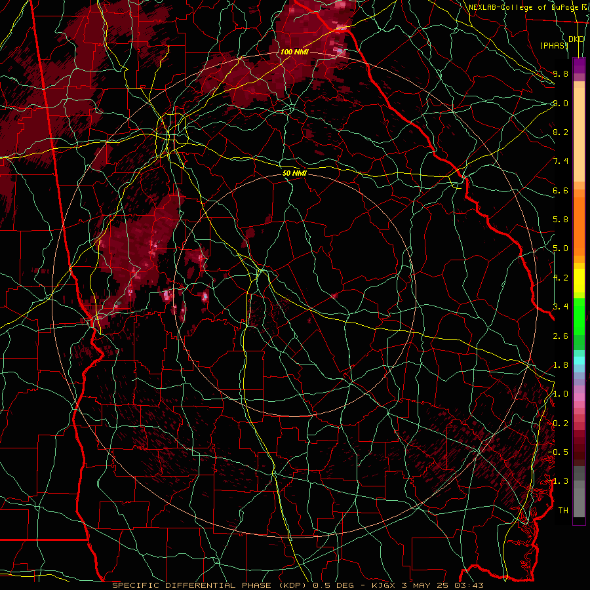Click the "DKD" product label above the colorbar
590x590 pixels.
[576, 39]
